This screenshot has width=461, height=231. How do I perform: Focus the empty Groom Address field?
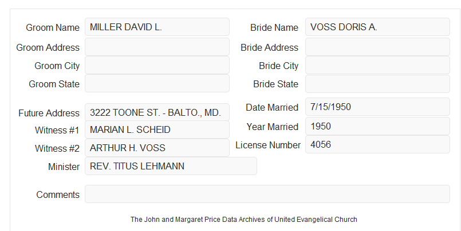pyautogui.click(x=157, y=47)
